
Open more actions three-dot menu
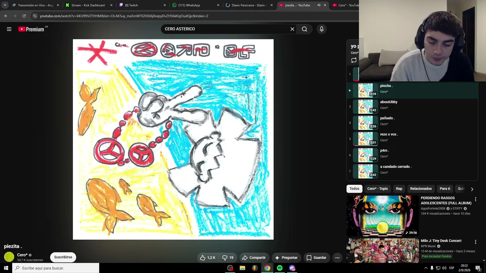(x=337, y=257)
